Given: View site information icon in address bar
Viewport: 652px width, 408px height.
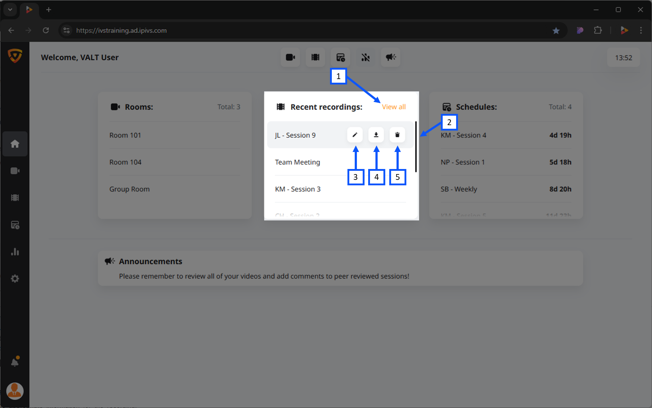Looking at the screenshot, I should pos(67,30).
